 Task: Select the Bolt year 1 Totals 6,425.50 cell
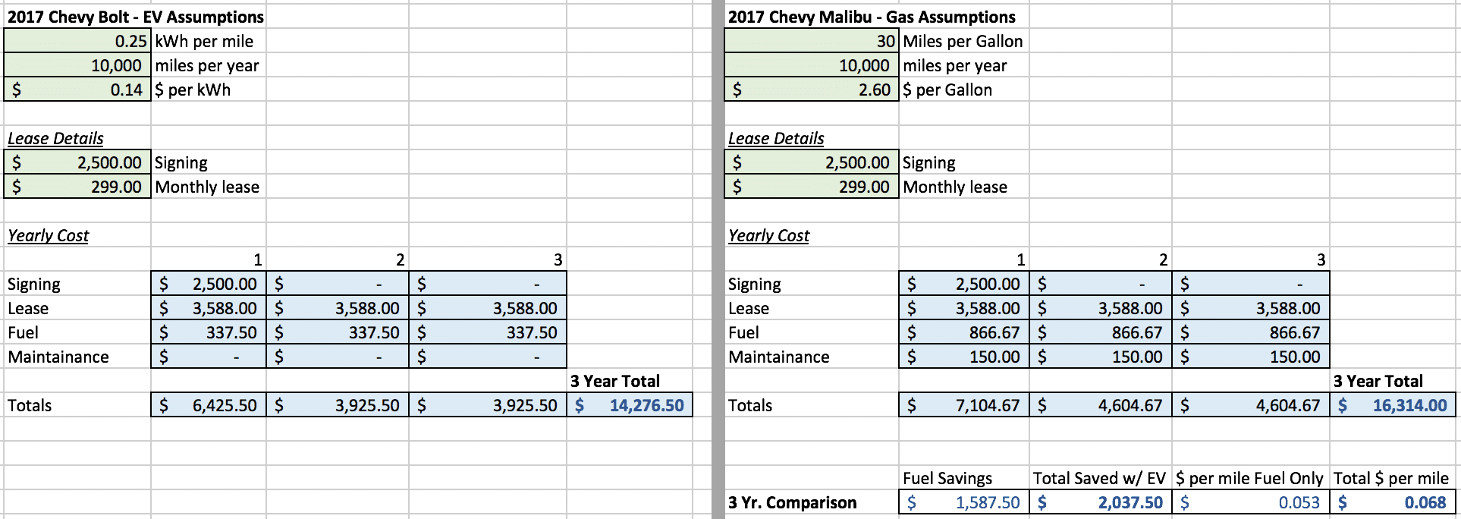point(209,405)
